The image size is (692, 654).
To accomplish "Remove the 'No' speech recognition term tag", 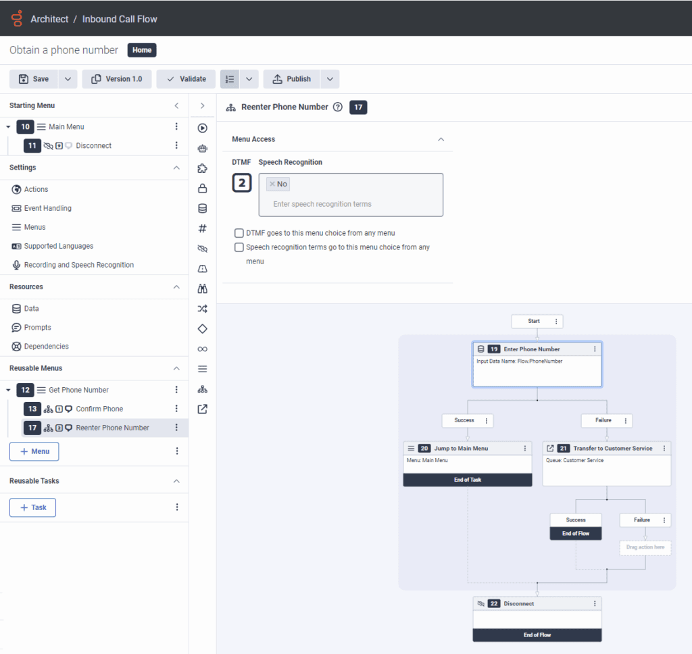I will 272,184.
